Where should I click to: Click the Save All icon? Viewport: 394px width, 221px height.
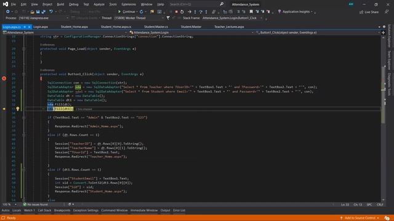pyautogui.click(x=44, y=12)
